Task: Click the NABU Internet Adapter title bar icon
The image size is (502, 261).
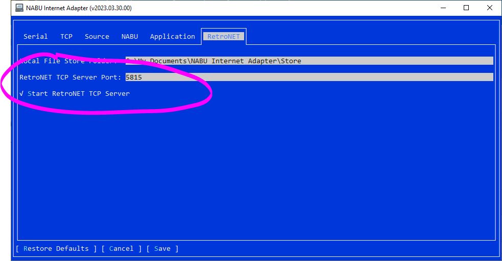Action: (x=19, y=8)
